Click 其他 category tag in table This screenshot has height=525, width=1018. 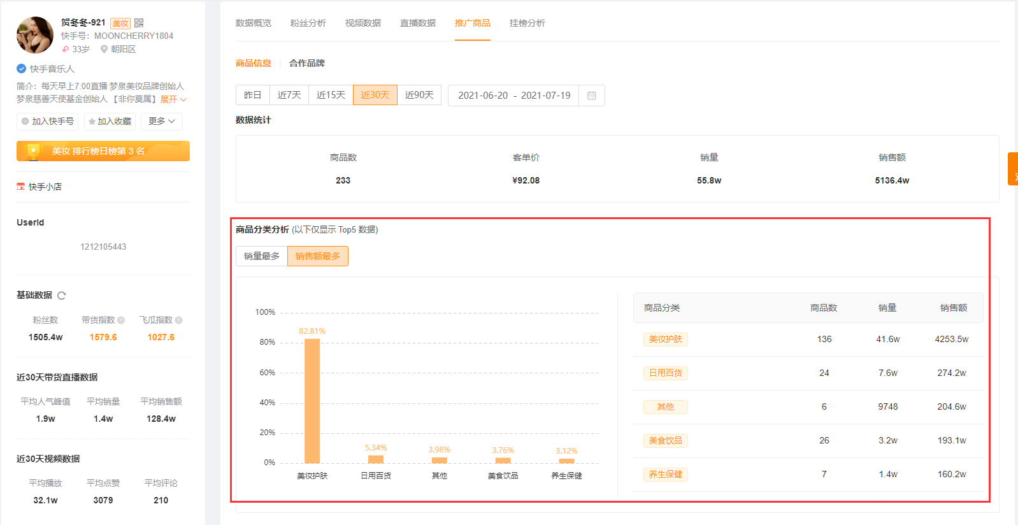click(x=666, y=406)
